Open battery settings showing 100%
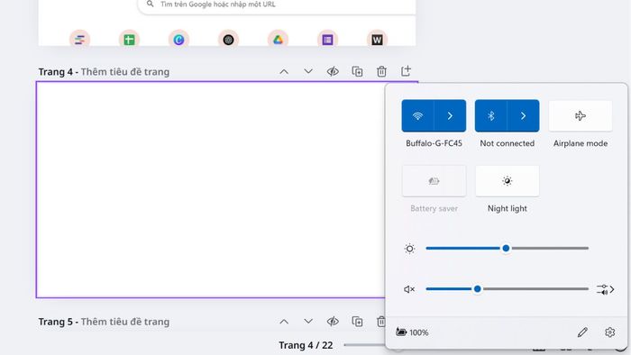Image resolution: width=631 pixels, height=355 pixels. (412, 332)
